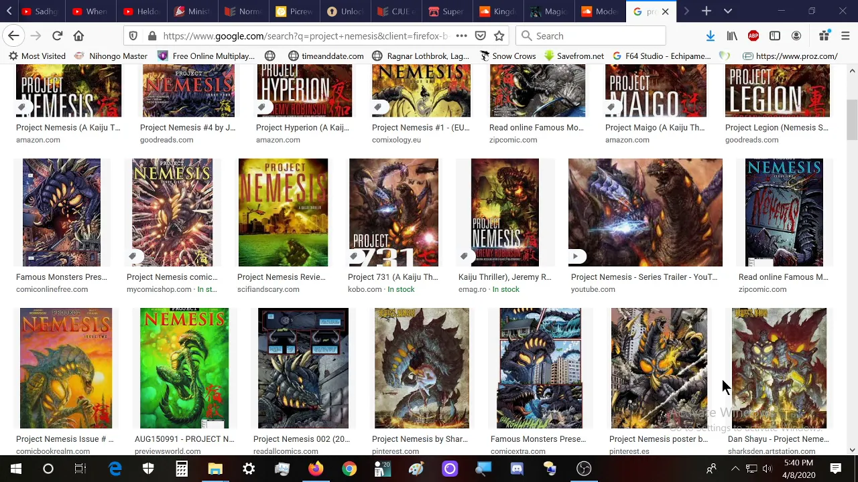
Task: Open the Firefox downloads panel
Action: point(711,35)
